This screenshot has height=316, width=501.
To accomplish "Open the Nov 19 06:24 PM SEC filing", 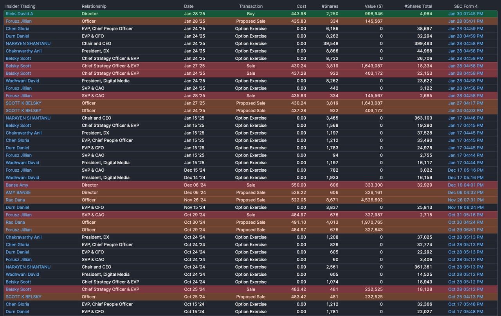I will pos(465,207).
